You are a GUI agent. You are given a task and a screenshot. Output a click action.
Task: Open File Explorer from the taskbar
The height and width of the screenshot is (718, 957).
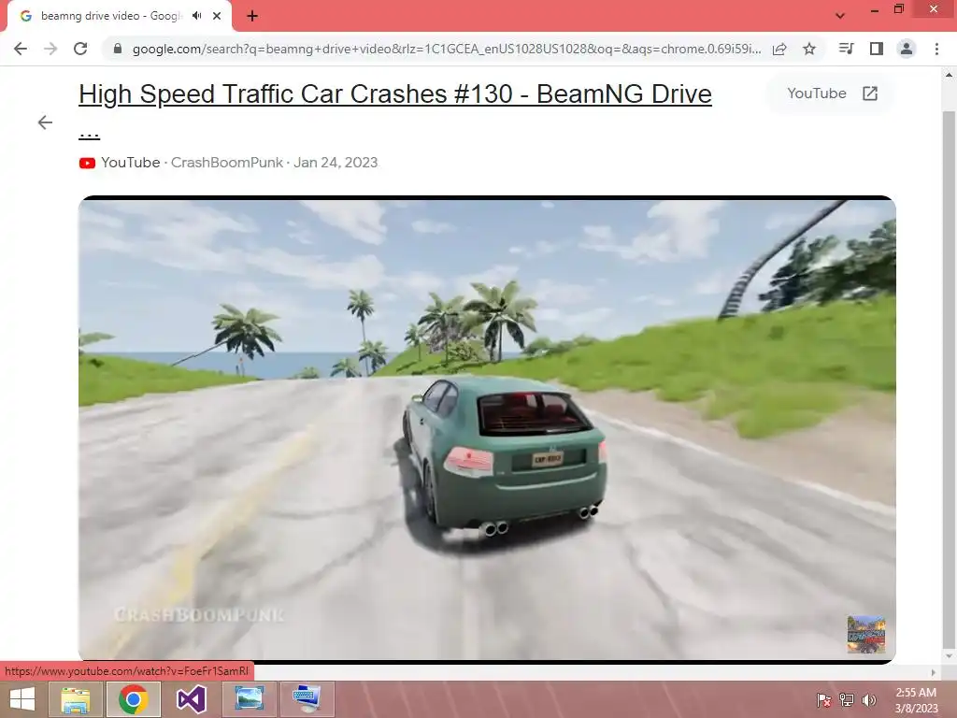76,699
